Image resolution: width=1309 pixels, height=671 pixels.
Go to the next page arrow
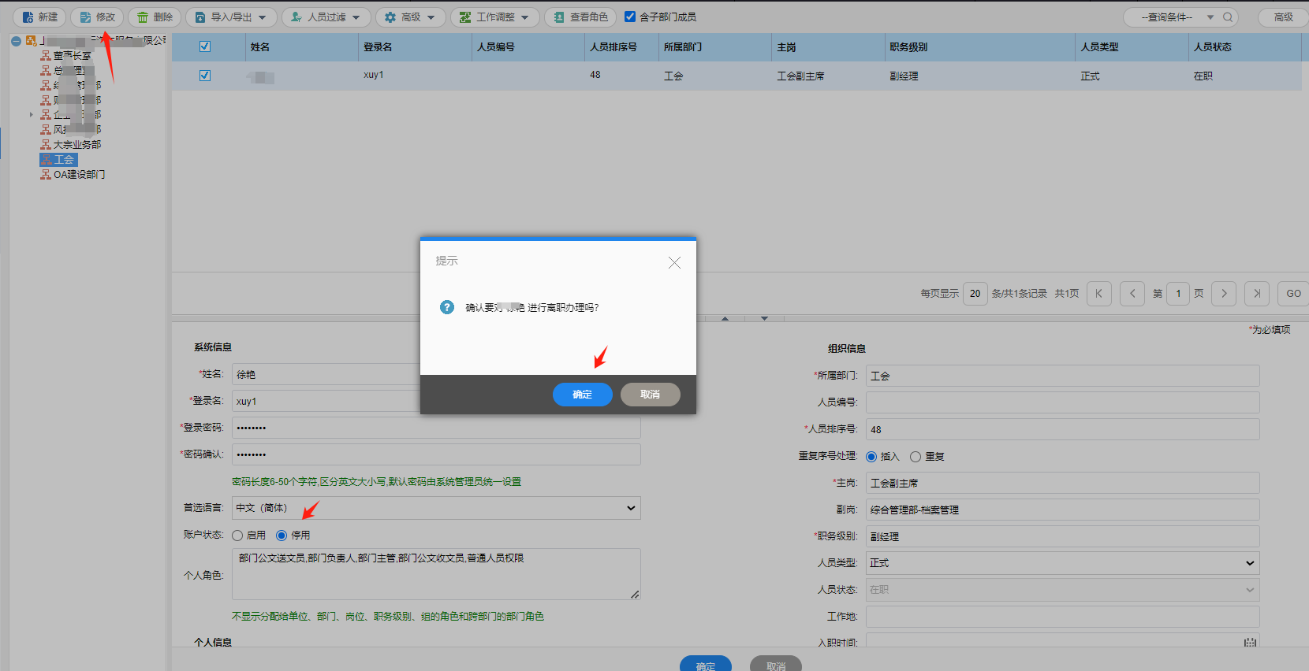coord(1224,294)
